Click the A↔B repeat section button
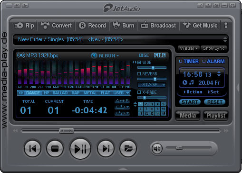 pos(122,101)
